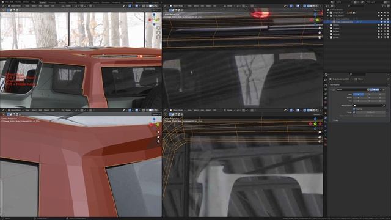The width and height of the screenshot is (391, 220).
Task: Select highlighted Body_Guidemesh.001 row in outliner
Action: pyautogui.click(x=357, y=22)
